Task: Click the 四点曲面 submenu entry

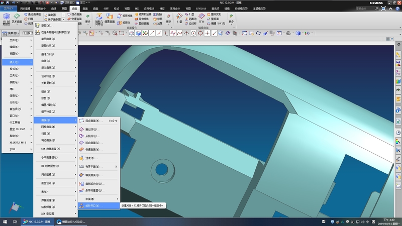Action: 93,121
